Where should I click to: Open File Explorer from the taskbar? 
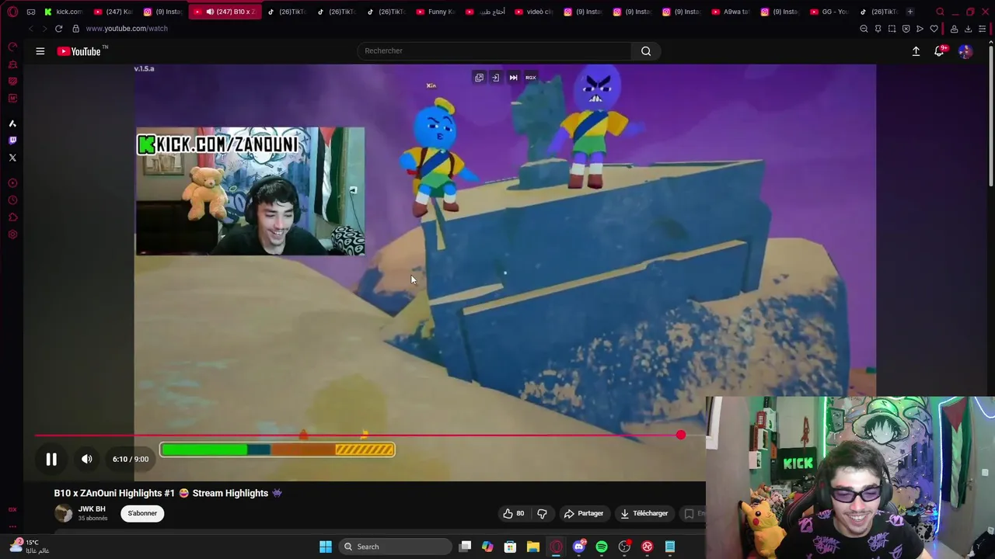click(533, 547)
